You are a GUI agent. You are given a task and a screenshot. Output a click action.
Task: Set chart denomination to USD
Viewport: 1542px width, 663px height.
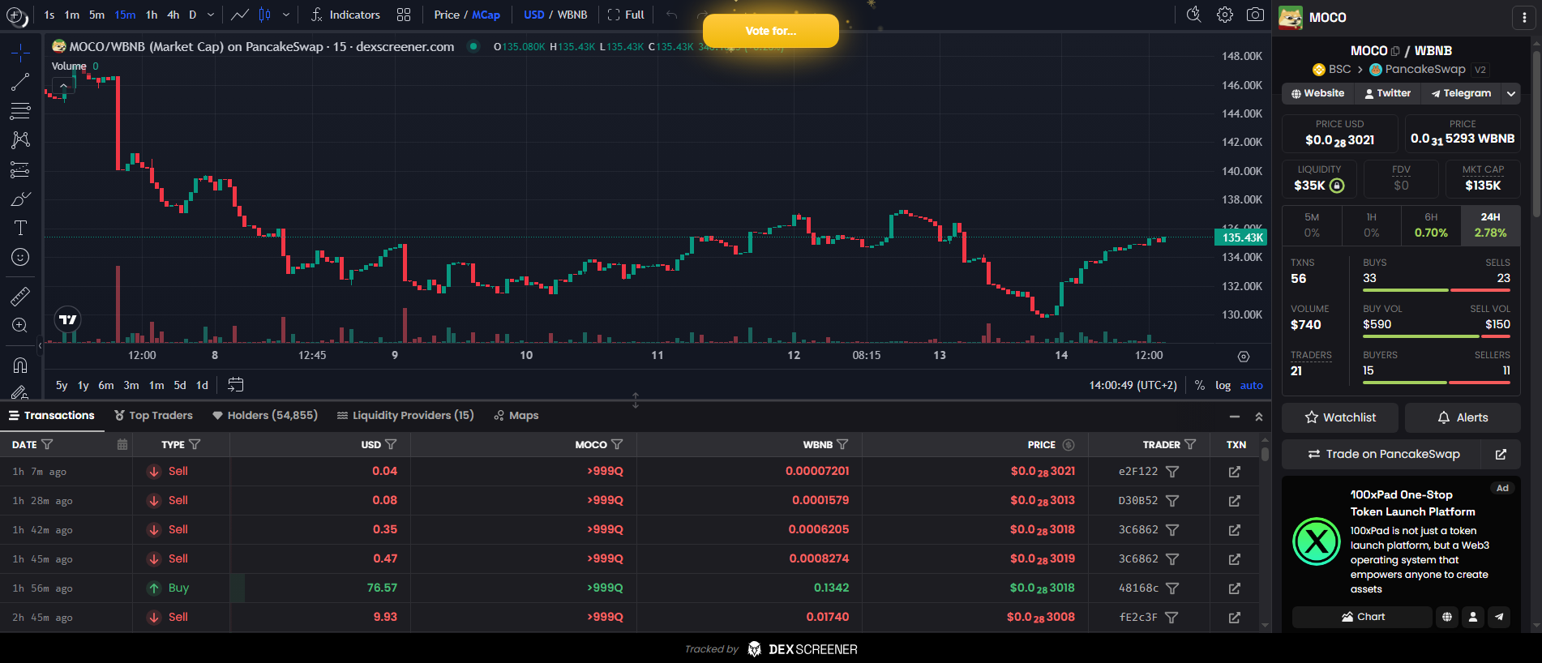point(534,15)
